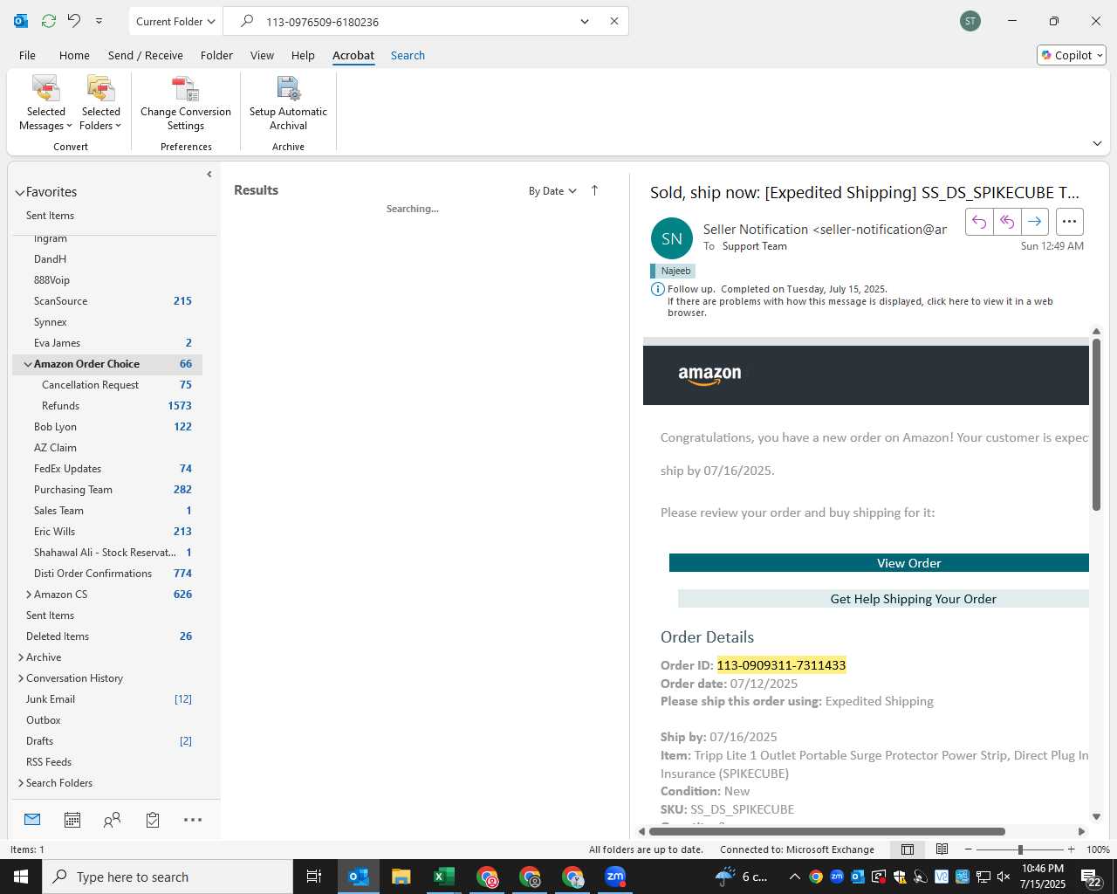Image resolution: width=1117 pixels, height=894 pixels.
Task: Open the Copilot dropdown button
Action: [1072, 55]
